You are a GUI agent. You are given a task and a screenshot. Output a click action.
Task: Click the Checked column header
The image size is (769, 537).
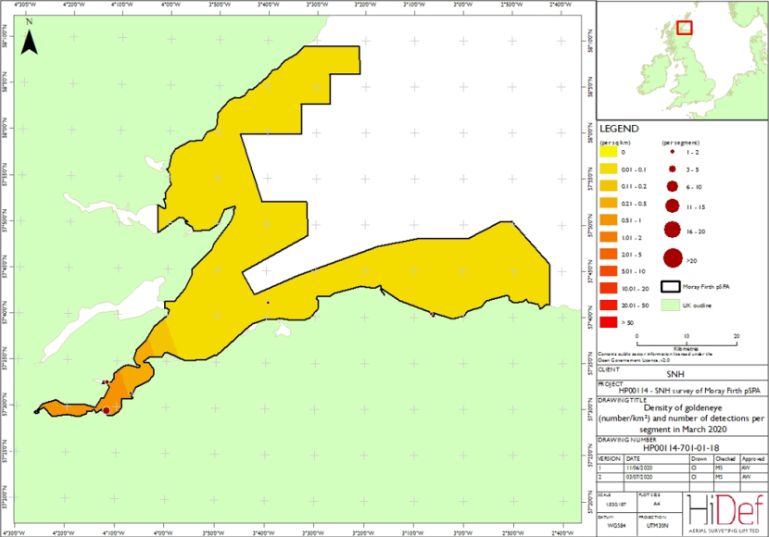[x=725, y=459]
